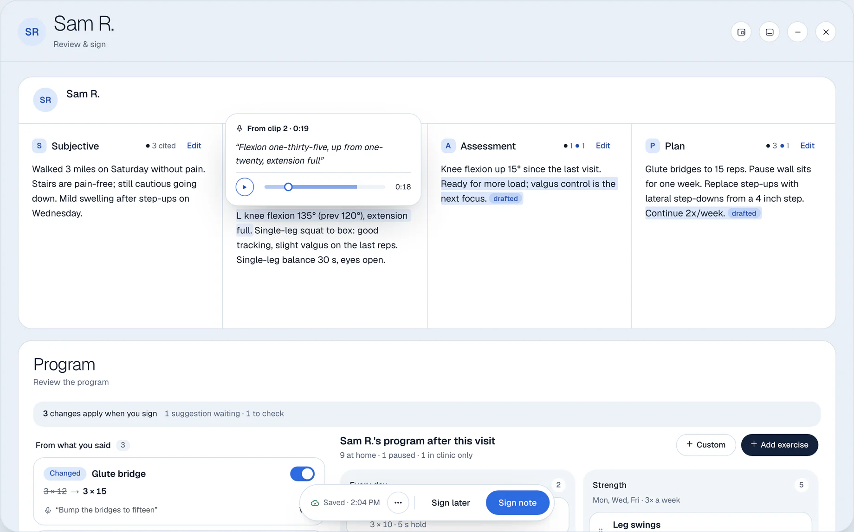Click the cloud saved status icon

click(315, 503)
